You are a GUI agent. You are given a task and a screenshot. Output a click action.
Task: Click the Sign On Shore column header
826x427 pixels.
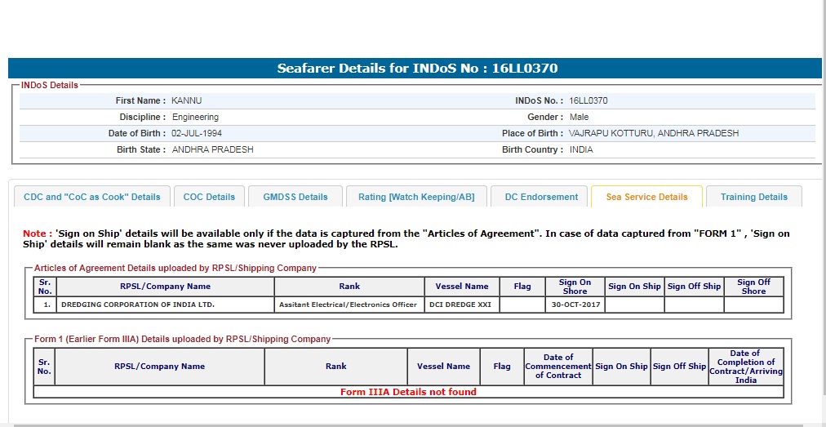575,287
